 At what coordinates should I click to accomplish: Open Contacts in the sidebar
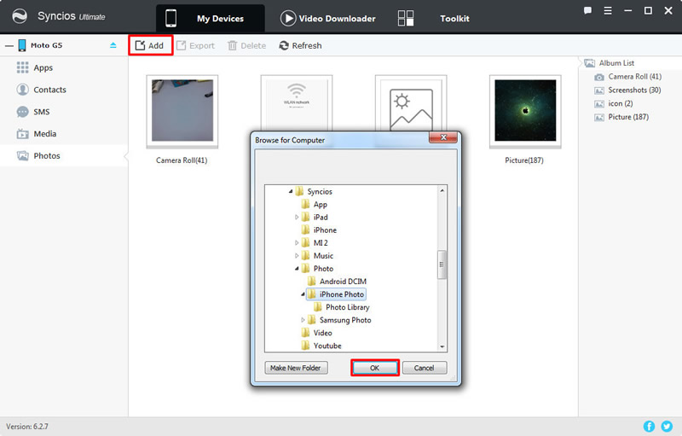(x=64, y=90)
